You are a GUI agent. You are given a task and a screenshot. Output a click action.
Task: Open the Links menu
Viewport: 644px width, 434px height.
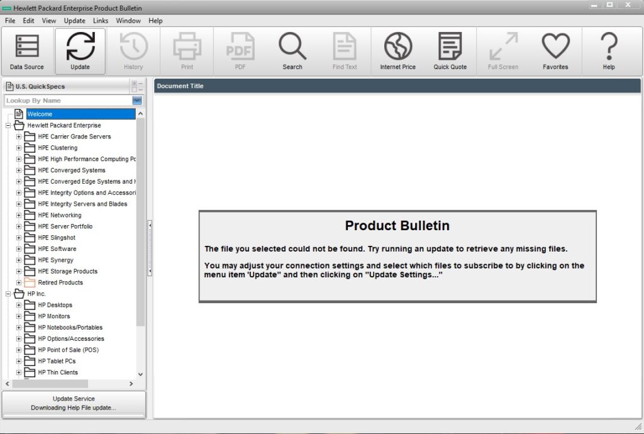click(101, 21)
